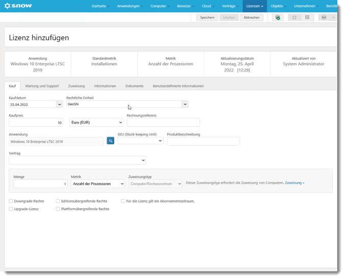This screenshot has width=345, height=279.
Task: Click 'Lizenz hinzufügen' heading
Action: click(39, 38)
